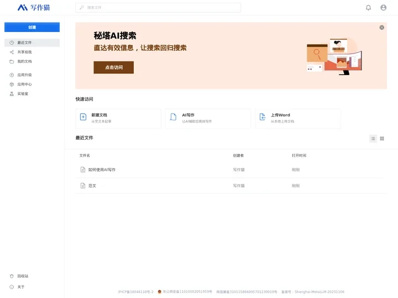This screenshot has height=298, width=398.
Task: Click the folder icon beside 我的文档
Action: pyautogui.click(x=12, y=61)
